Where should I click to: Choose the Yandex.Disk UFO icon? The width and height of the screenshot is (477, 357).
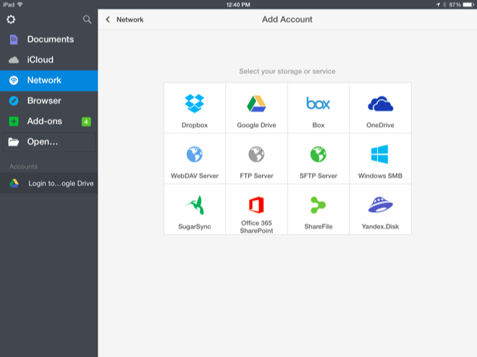click(380, 205)
